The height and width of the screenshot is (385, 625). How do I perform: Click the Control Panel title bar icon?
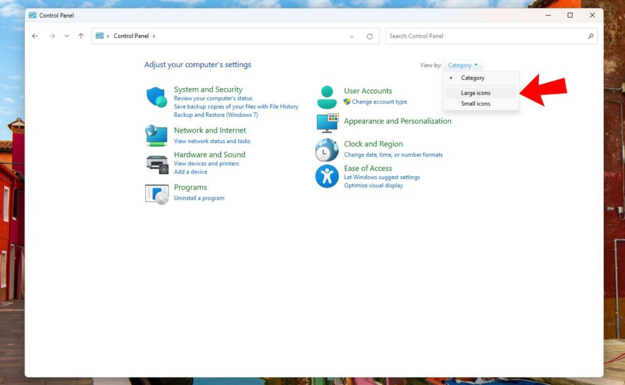pyautogui.click(x=32, y=15)
